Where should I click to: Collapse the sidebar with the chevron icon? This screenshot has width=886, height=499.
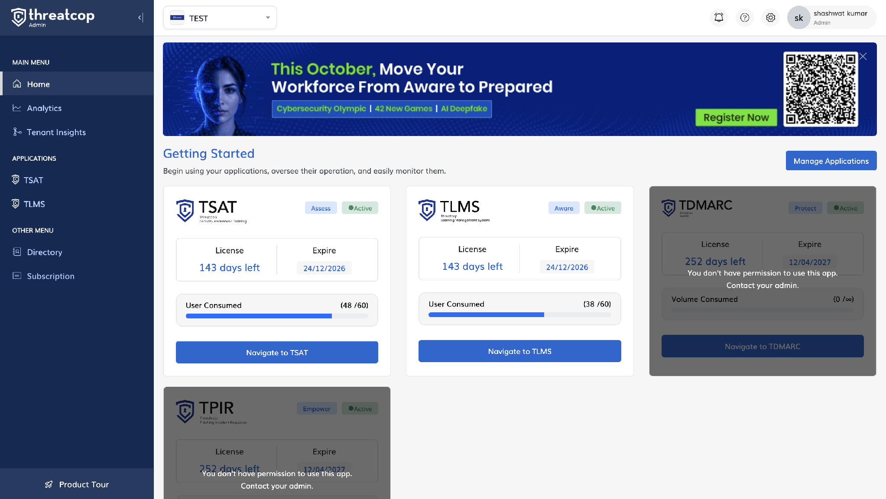click(x=140, y=18)
